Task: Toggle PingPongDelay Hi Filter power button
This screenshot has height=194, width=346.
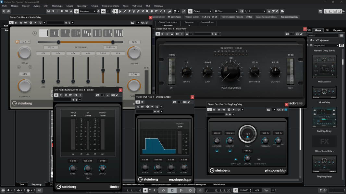Action: [230, 151]
